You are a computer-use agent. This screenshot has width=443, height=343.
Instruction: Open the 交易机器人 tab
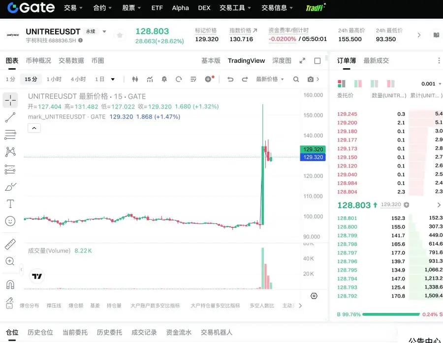tap(217, 333)
